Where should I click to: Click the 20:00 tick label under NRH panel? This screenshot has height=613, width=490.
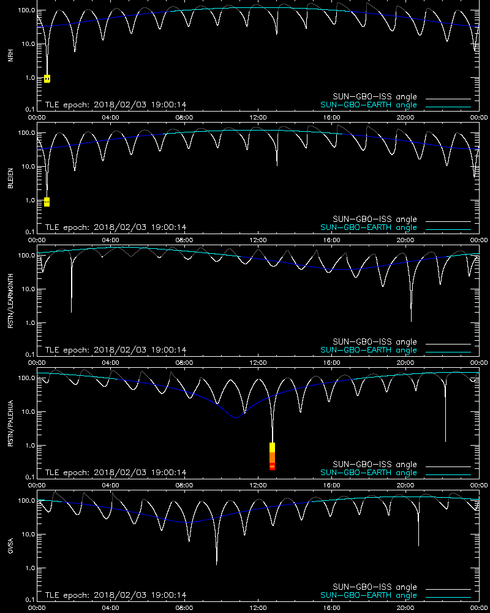(405, 117)
